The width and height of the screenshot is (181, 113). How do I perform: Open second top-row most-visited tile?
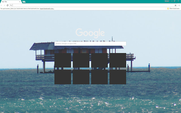81,60
